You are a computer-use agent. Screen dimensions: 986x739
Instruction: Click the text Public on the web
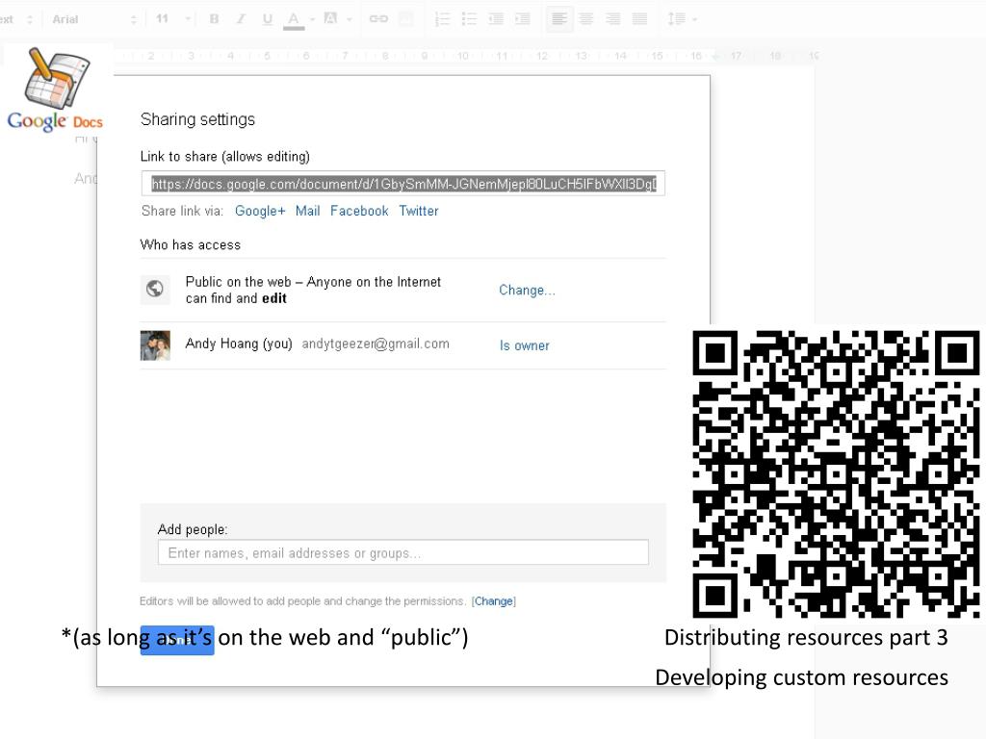(239, 282)
